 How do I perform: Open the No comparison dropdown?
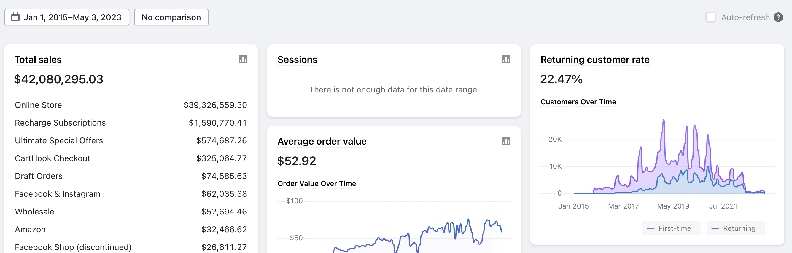pos(171,17)
